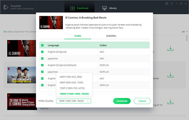Click download icon for El Camino Christmas
The height and width of the screenshot is (120, 189).
coord(170,75)
